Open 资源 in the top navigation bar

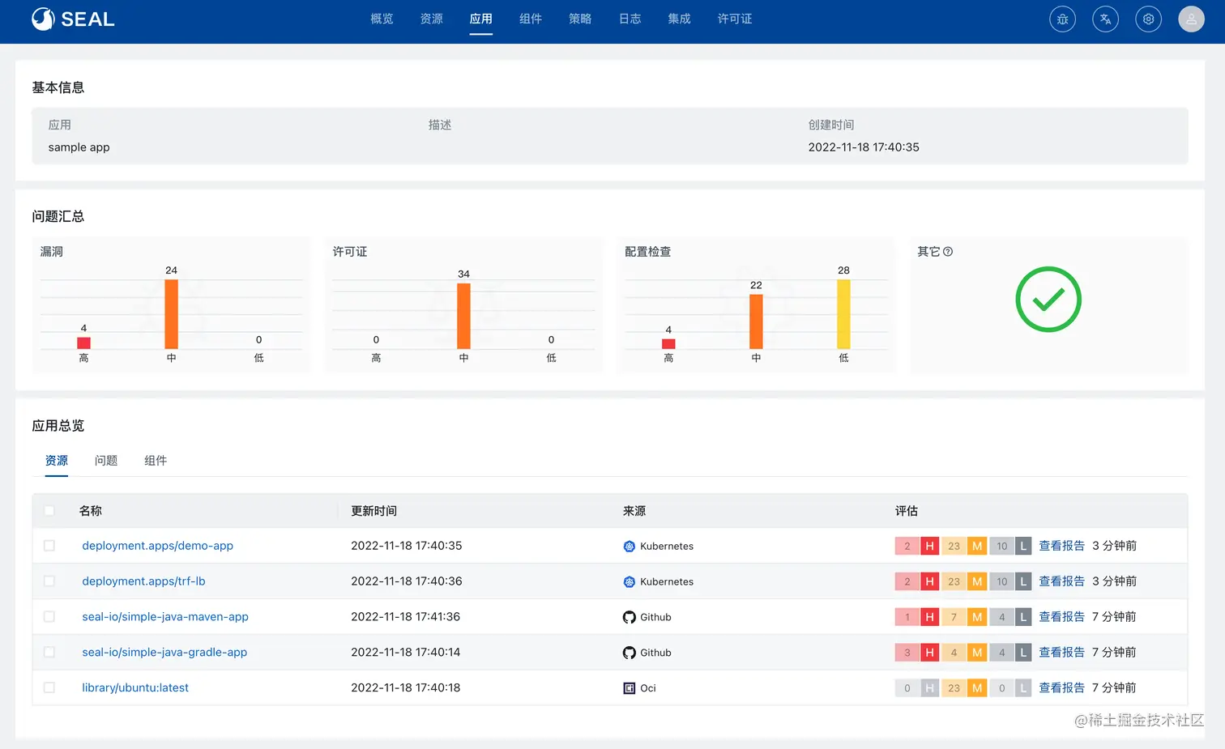431,19
